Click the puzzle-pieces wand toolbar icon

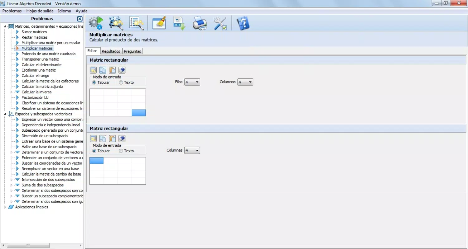(116, 23)
